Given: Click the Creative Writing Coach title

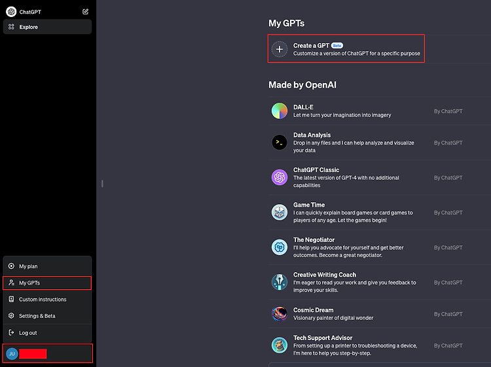Looking at the screenshot, I should pos(325,275).
